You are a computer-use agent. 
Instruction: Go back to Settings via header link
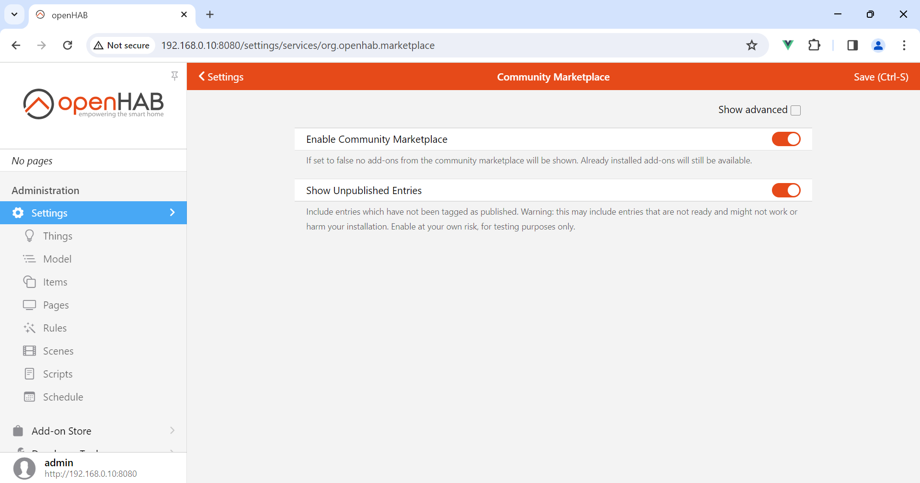(221, 77)
